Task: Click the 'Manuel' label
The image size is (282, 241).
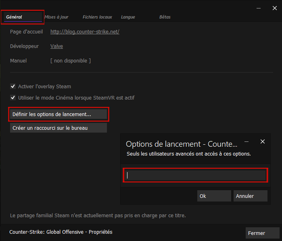Action: [x=18, y=61]
